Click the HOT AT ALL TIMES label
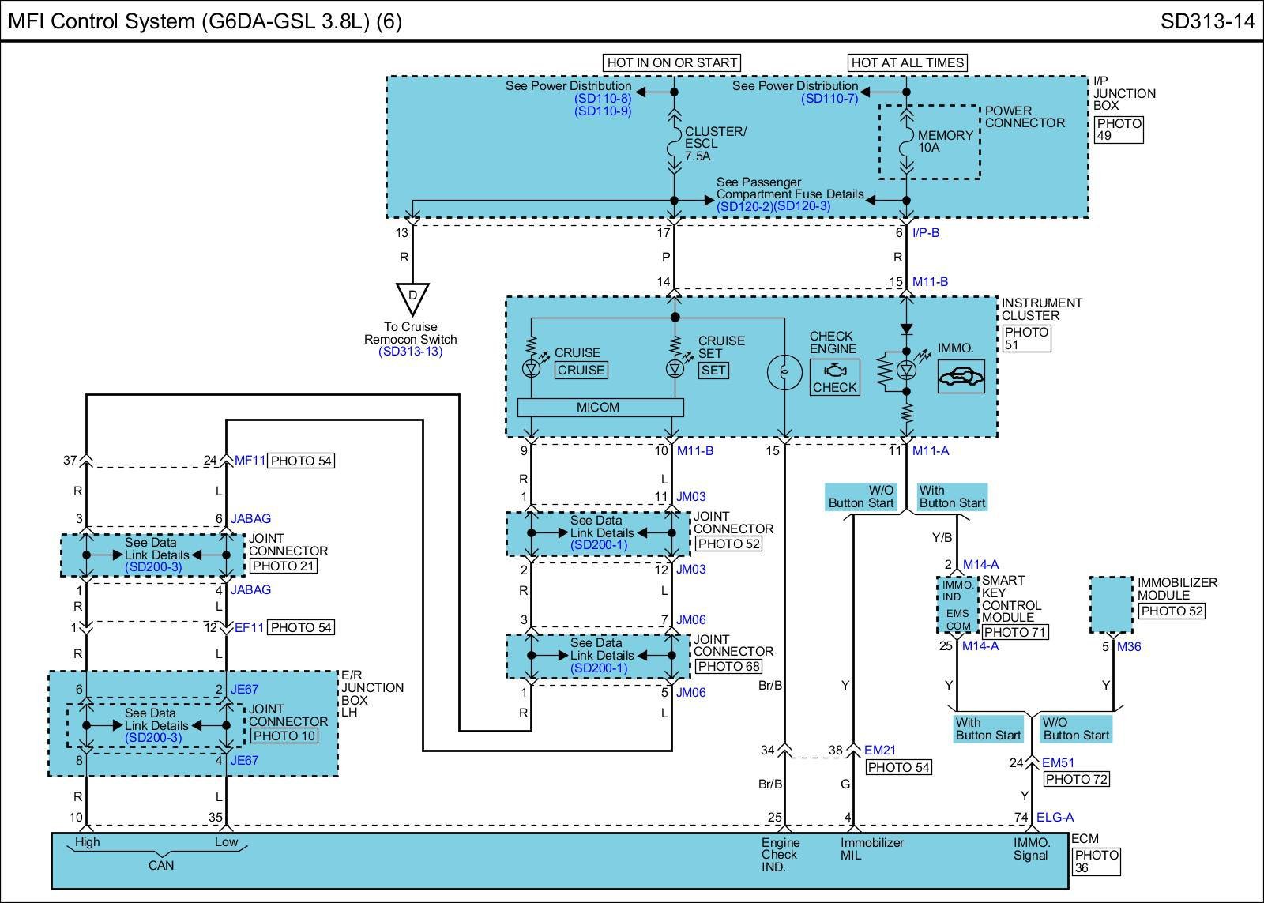The image size is (1264, 903). 907,62
